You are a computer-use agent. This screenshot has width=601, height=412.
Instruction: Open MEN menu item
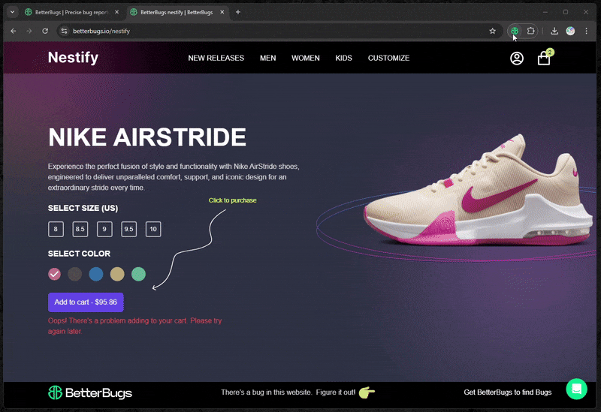pos(268,59)
